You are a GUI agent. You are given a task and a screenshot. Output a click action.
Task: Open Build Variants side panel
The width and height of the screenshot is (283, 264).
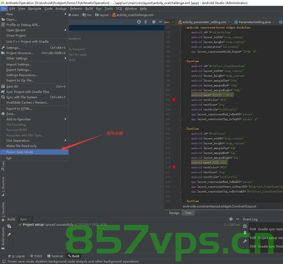(x=3, y=238)
